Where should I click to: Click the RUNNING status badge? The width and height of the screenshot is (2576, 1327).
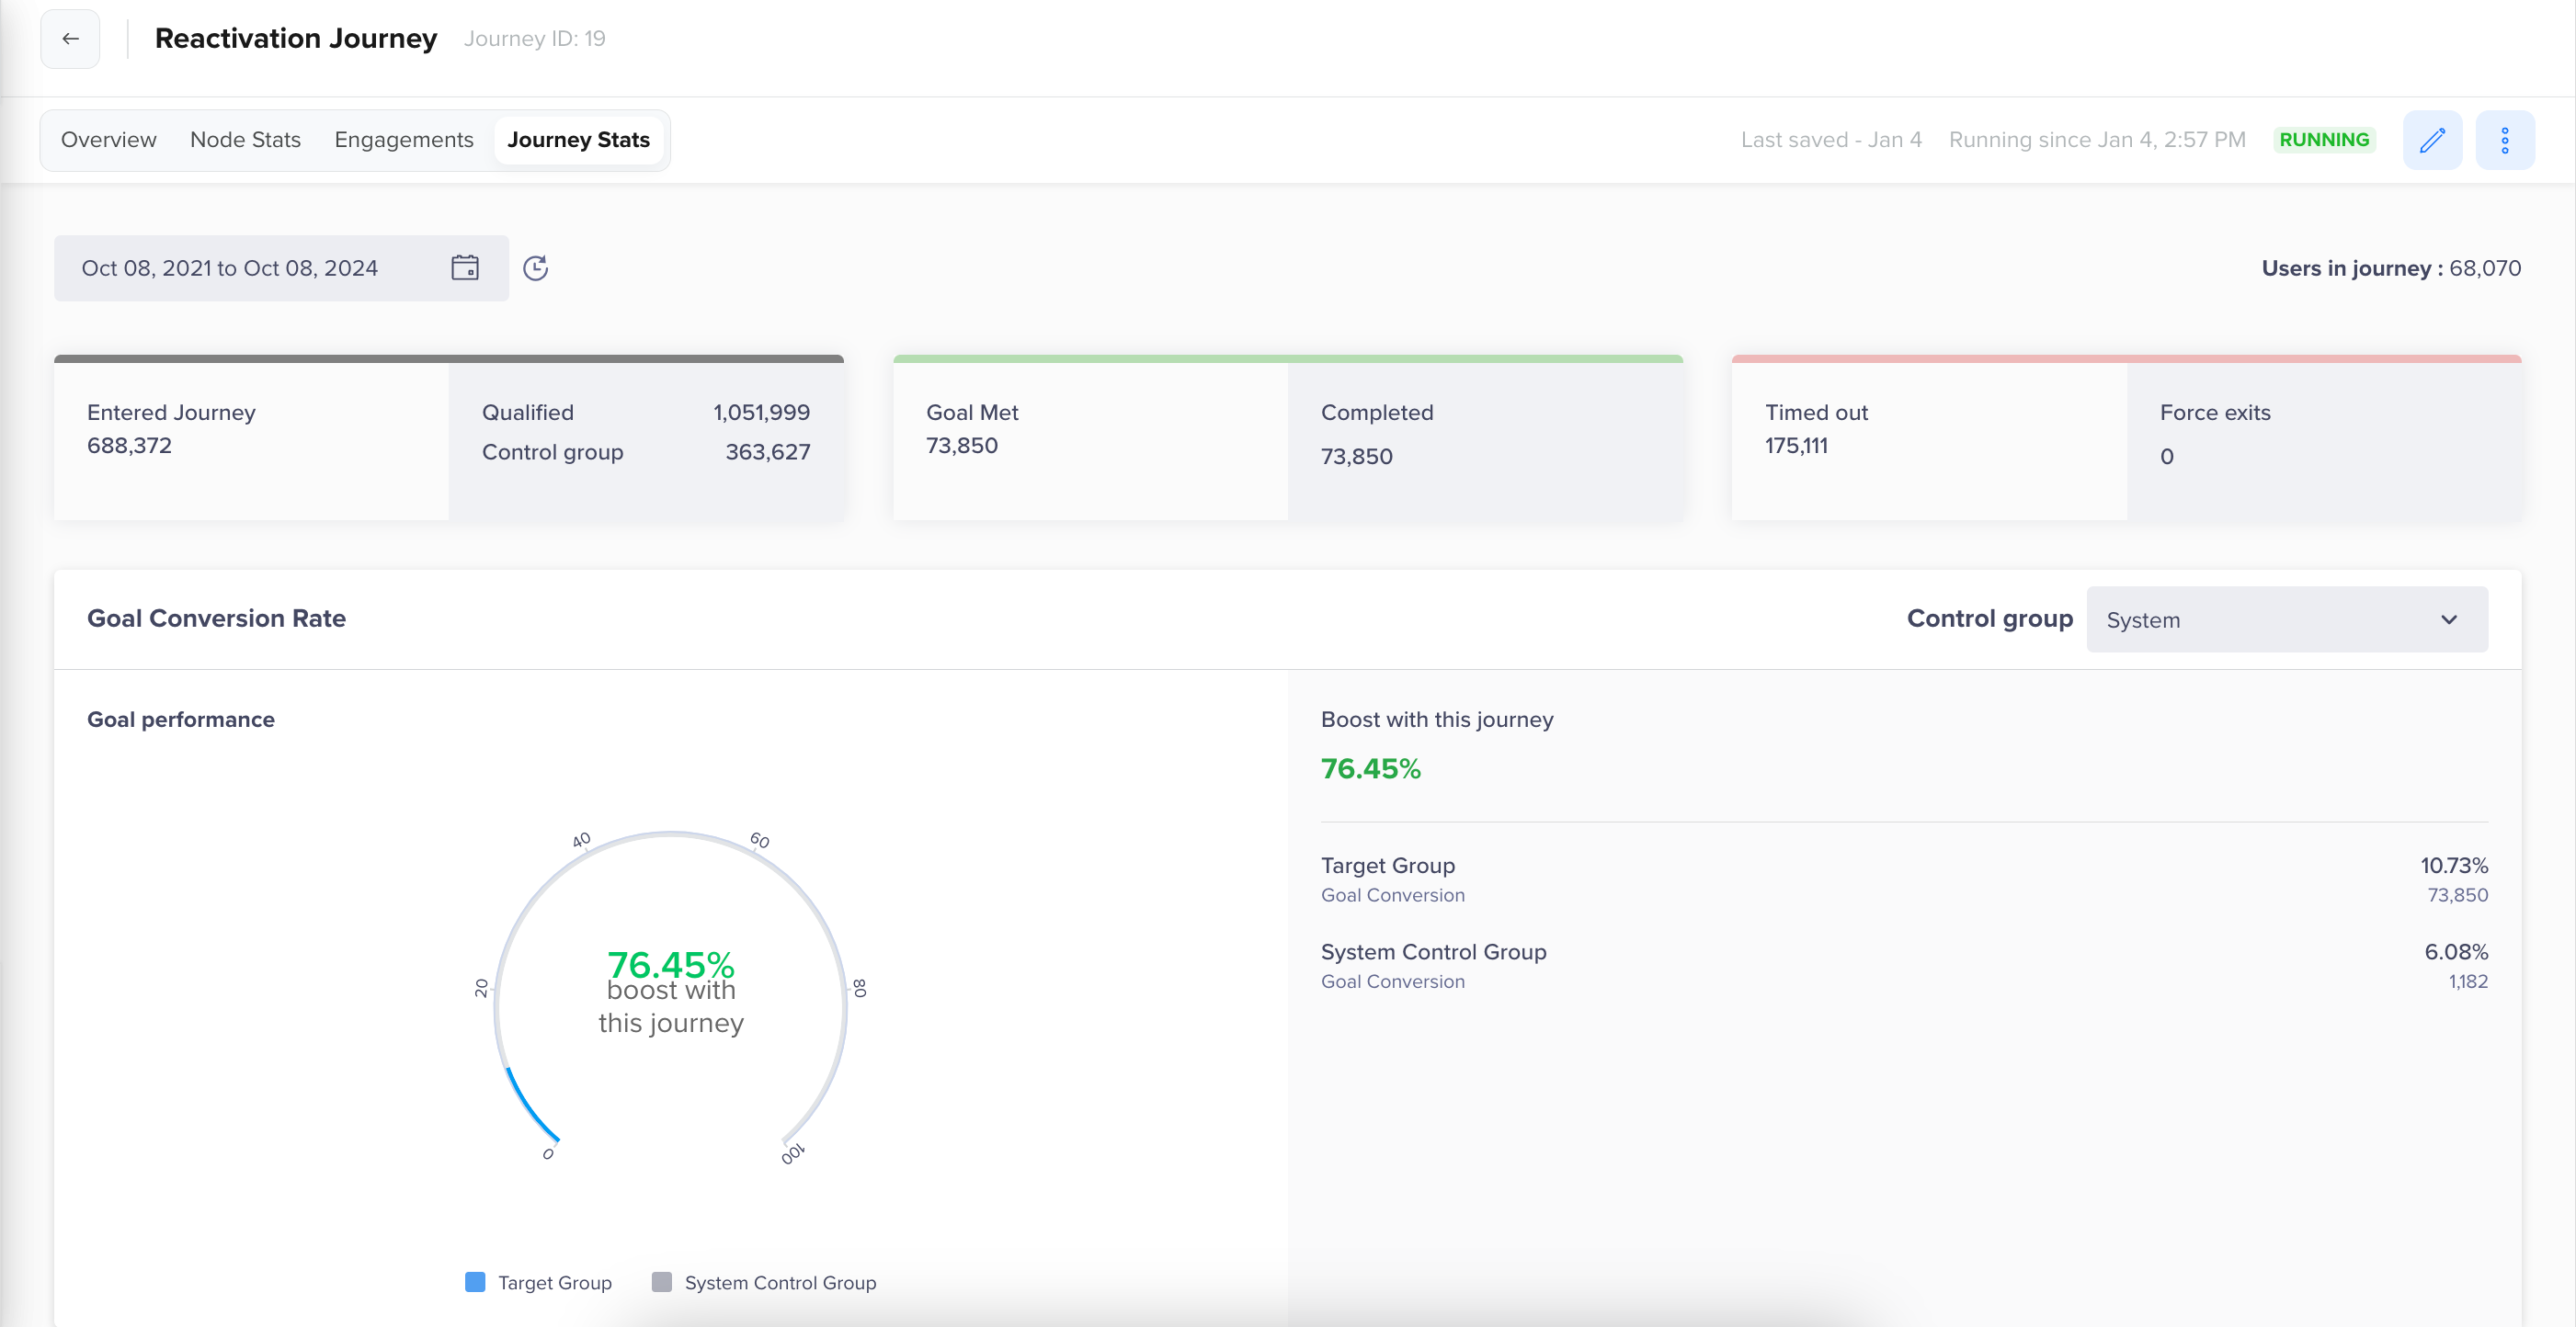(2323, 140)
